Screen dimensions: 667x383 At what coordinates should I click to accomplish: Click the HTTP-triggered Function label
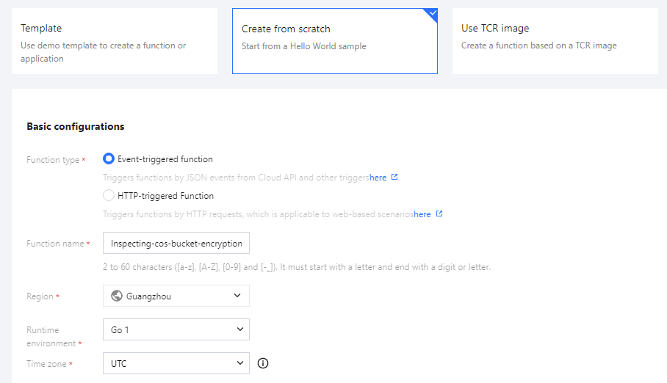pyautogui.click(x=165, y=196)
